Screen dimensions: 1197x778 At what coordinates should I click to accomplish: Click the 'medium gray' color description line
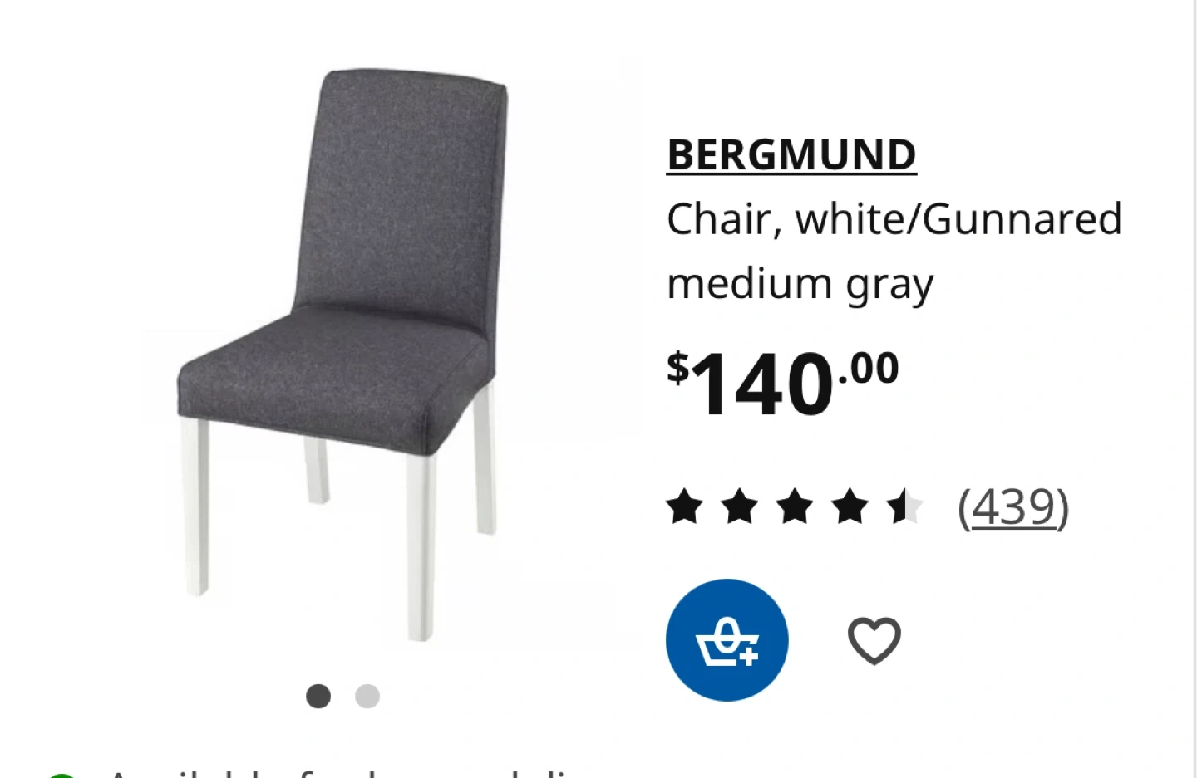tap(800, 284)
